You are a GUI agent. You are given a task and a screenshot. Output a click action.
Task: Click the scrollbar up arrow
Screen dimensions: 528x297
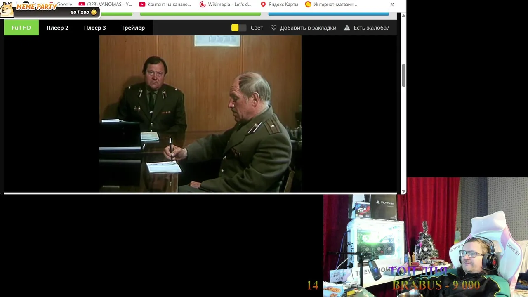point(403,16)
